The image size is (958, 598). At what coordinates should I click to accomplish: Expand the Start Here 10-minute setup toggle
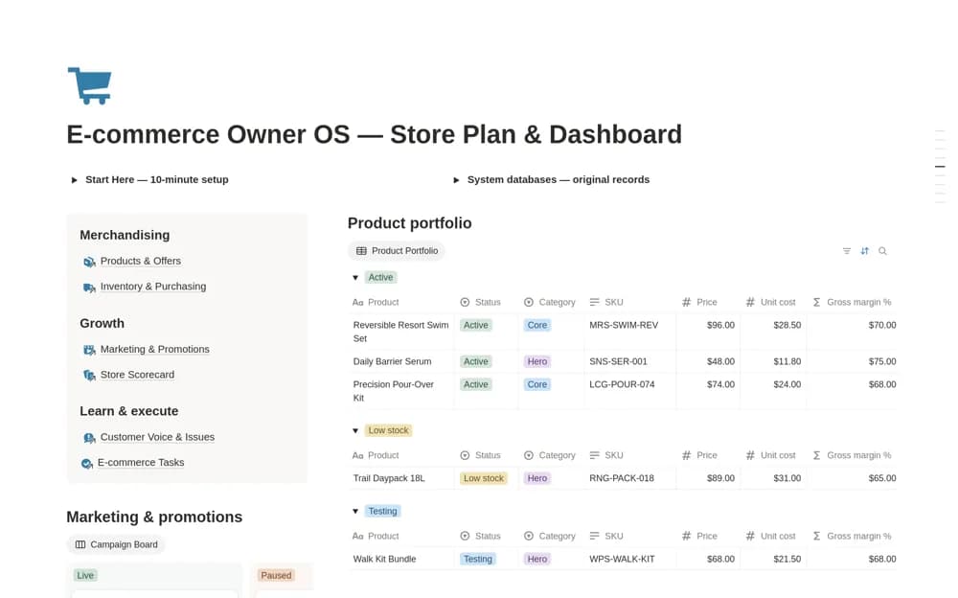75,180
